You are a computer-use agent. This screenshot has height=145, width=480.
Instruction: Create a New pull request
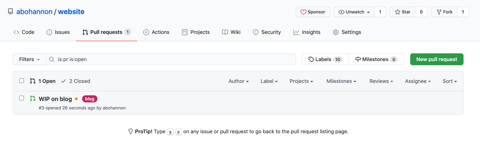[437, 59]
